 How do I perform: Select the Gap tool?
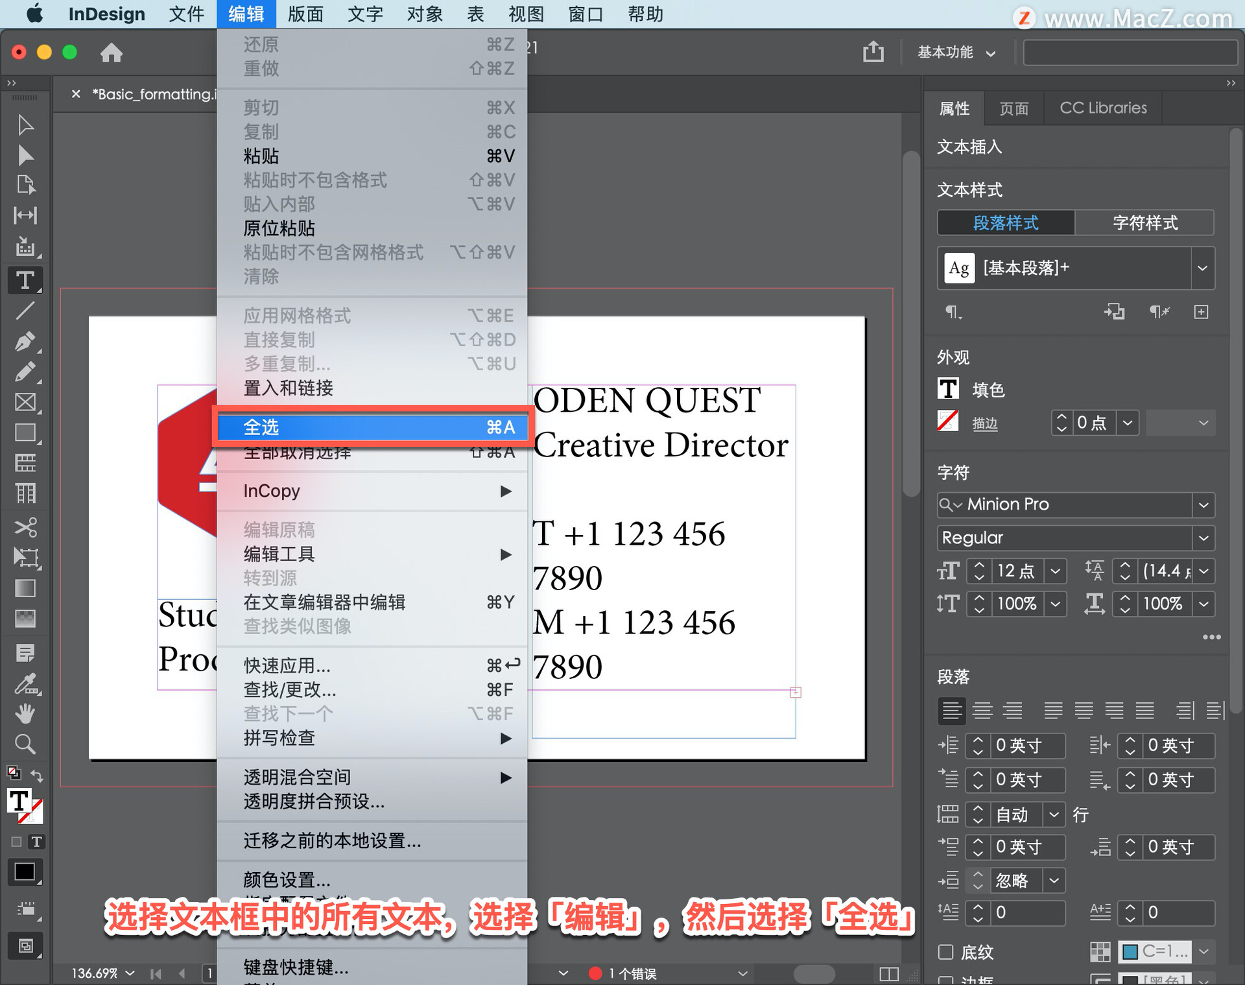pyautogui.click(x=25, y=215)
